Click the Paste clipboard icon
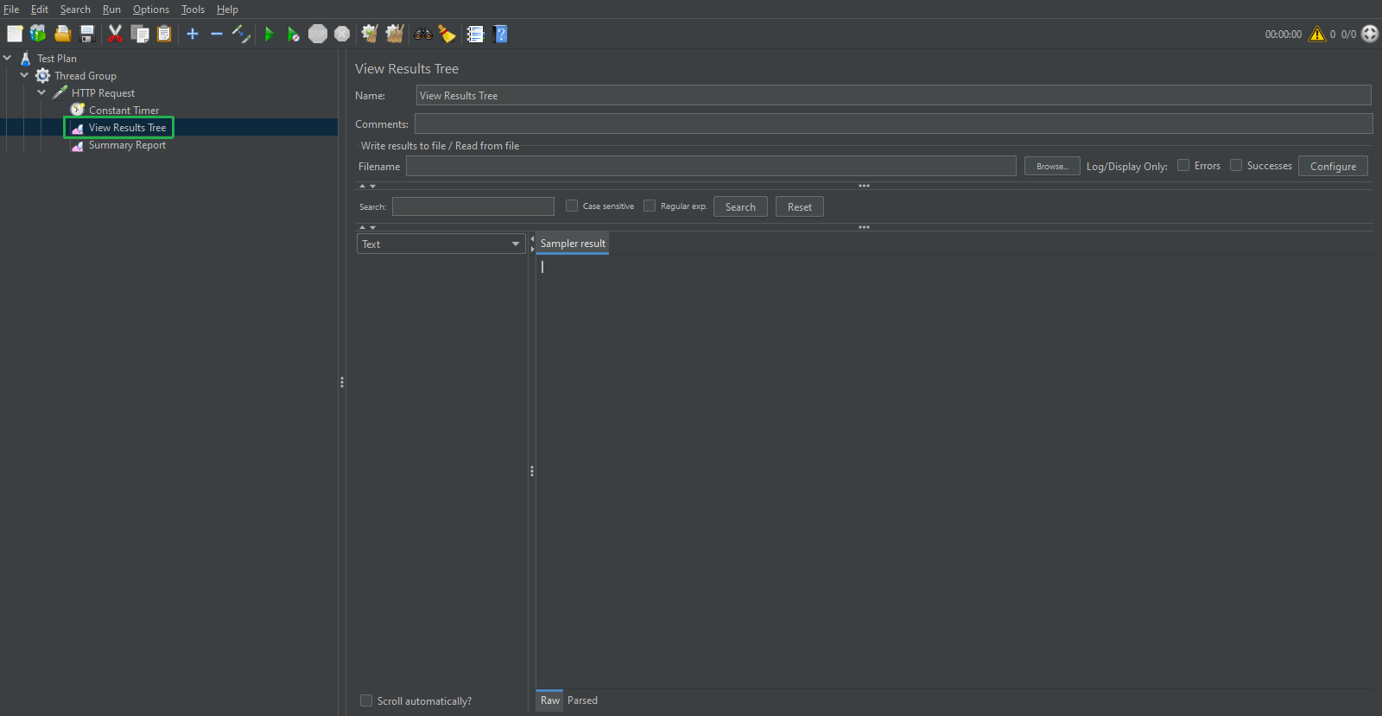The image size is (1382, 716). [164, 34]
